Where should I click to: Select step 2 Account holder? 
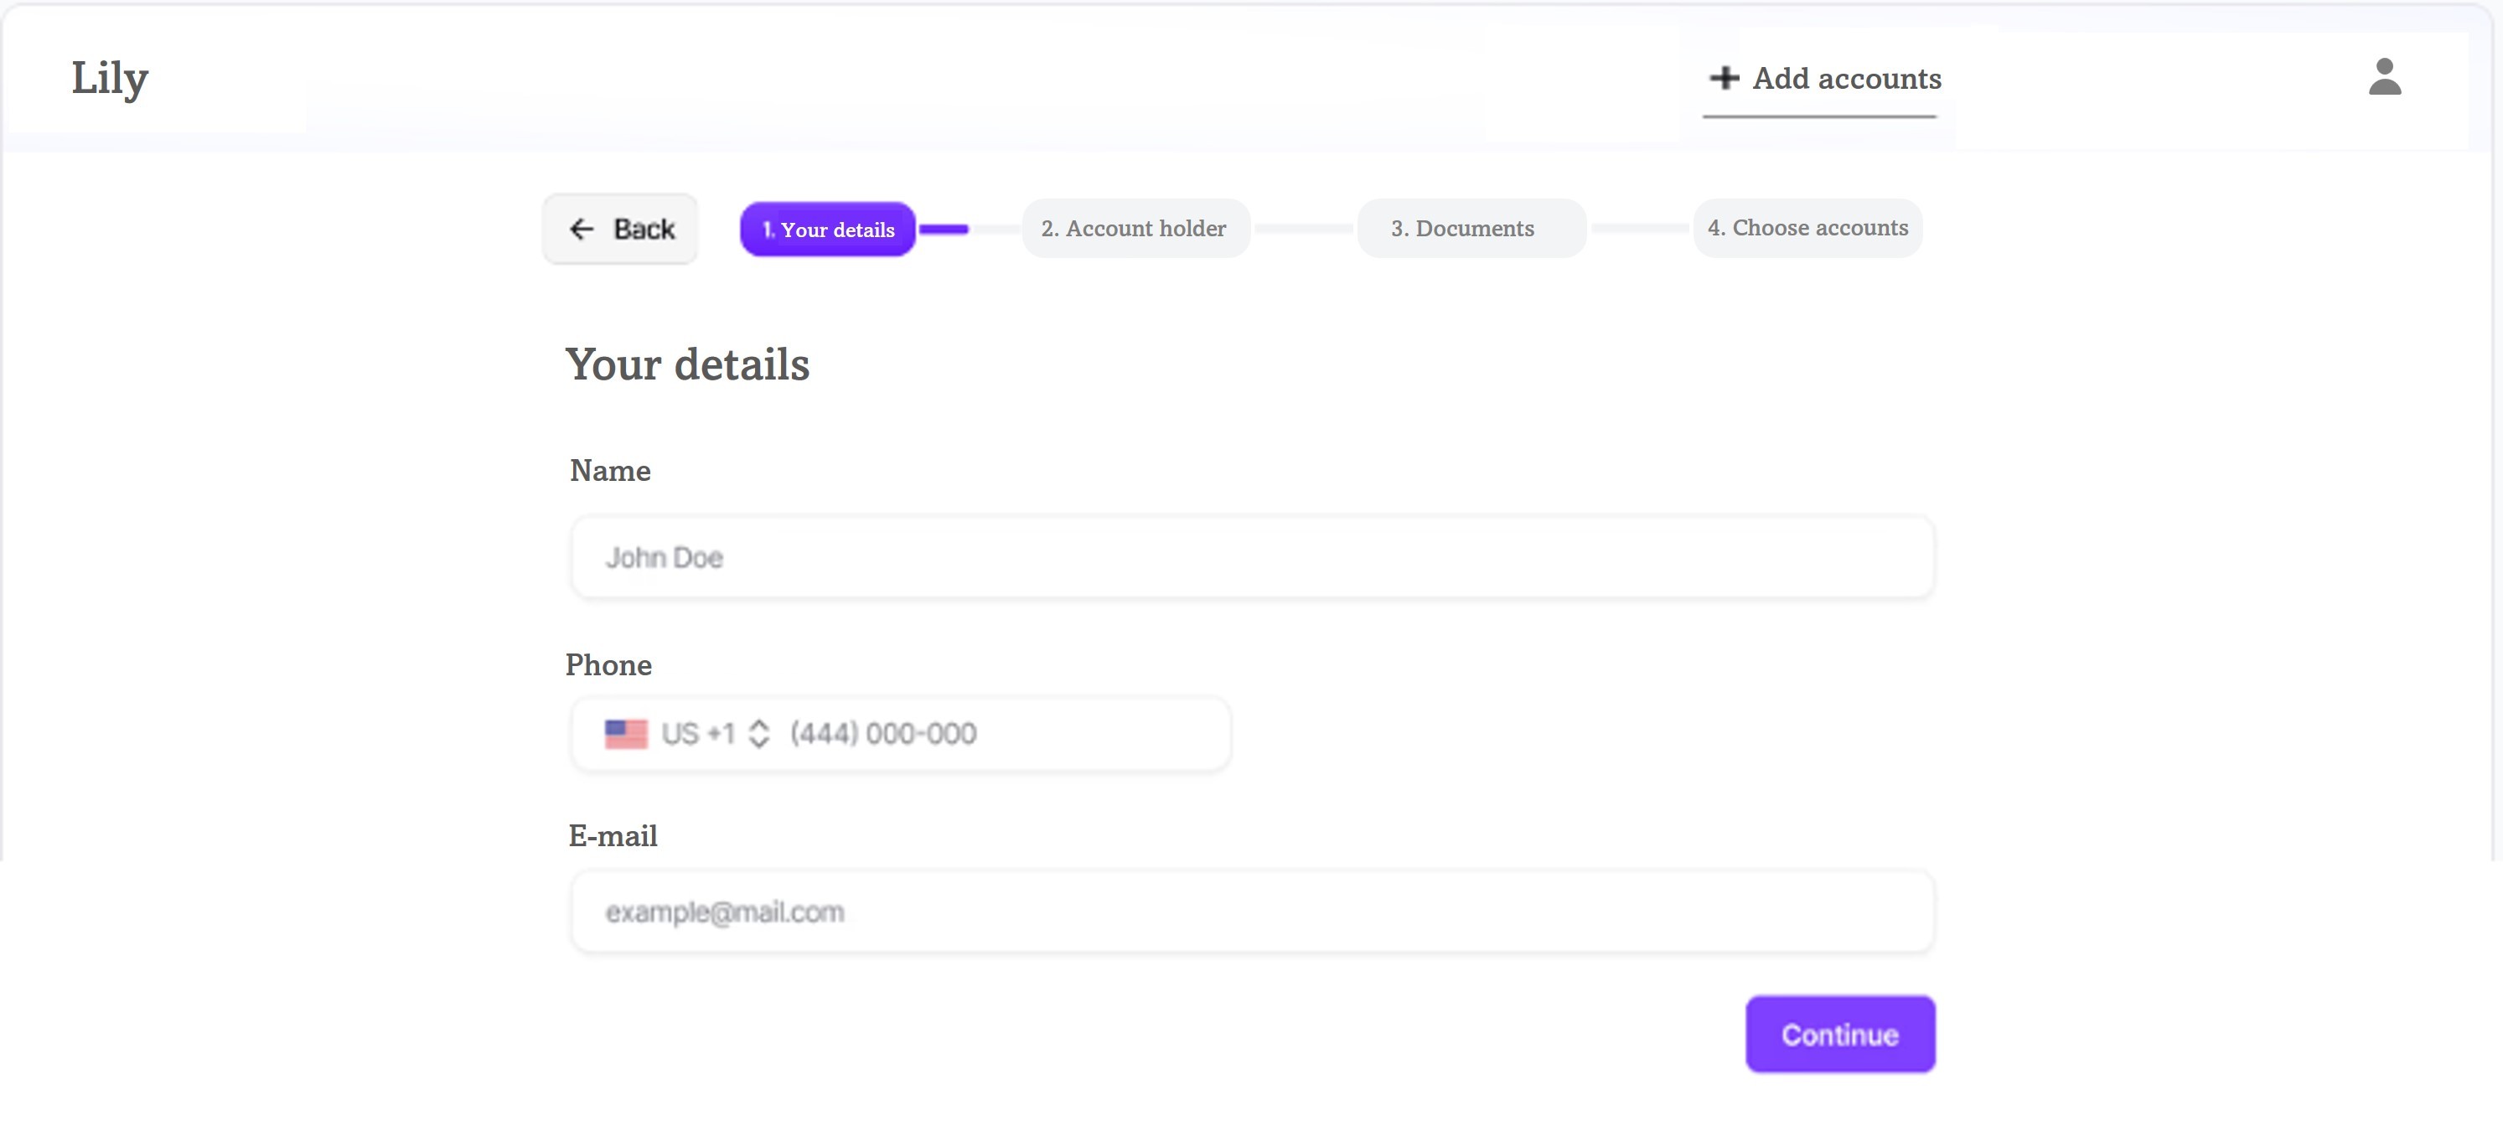[1134, 228]
